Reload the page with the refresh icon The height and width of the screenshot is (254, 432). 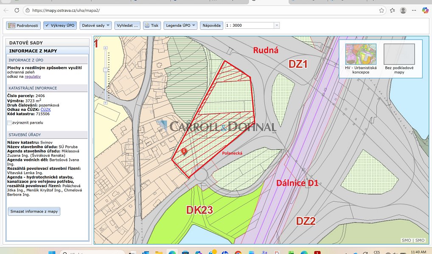17,11
